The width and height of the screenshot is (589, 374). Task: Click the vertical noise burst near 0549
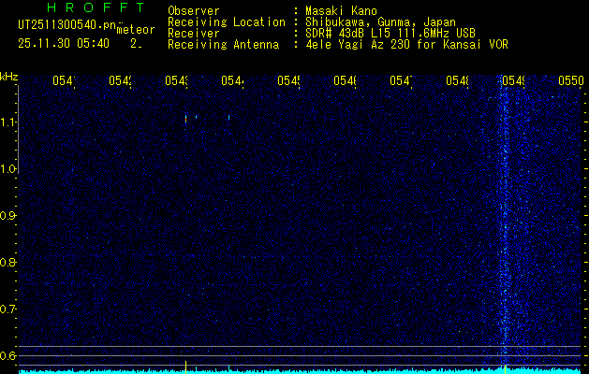505,222
